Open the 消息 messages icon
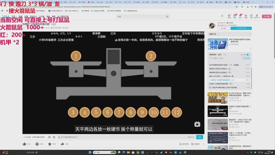The height and width of the screenshot is (155, 275). [235, 16]
